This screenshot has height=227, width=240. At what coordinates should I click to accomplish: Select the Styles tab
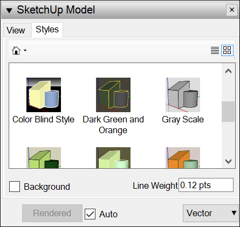(x=47, y=30)
